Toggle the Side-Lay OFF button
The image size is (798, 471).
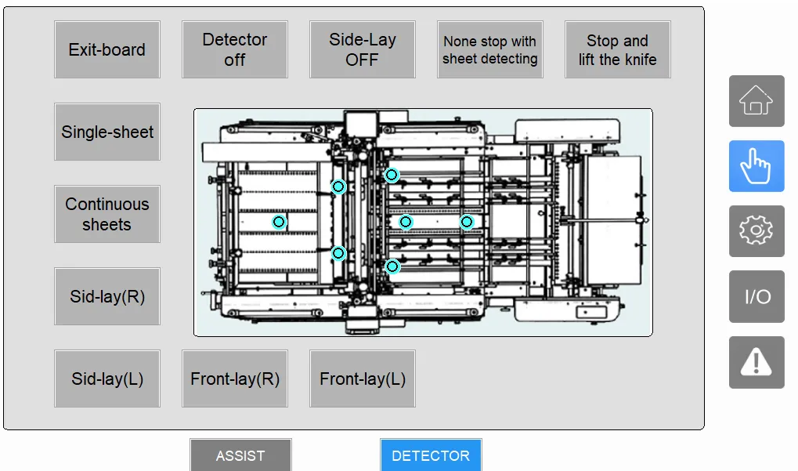(362, 50)
